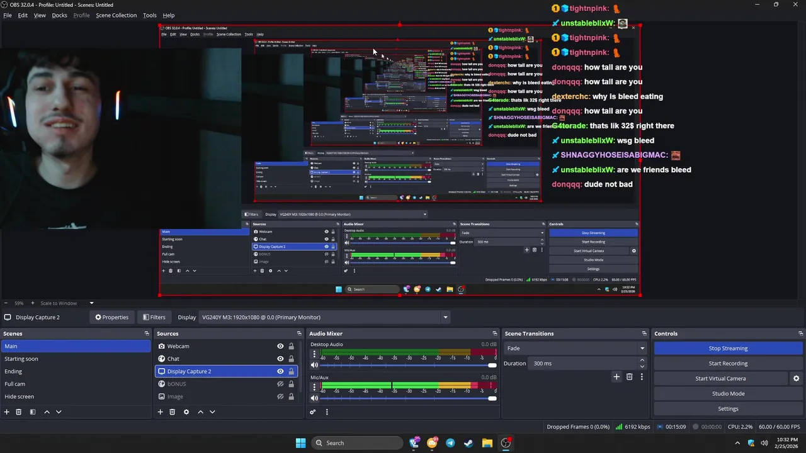The width and height of the screenshot is (806, 453).
Task: Open Audio Mixer toolbar three-dot menu
Action: point(327,411)
